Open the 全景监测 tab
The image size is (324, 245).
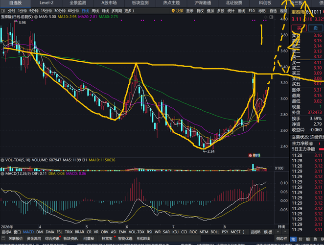coord(78,3)
